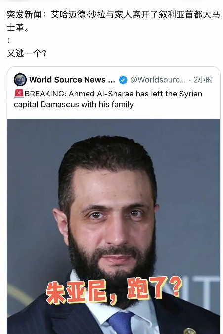Click the blue verified checkmark badge
Image resolution: width=223 pixels, height=334 pixels.
point(123,80)
